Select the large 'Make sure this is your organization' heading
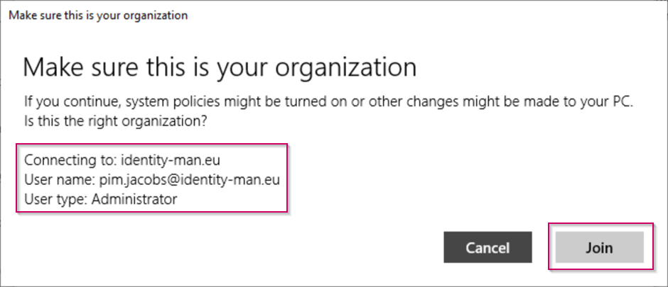The width and height of the screenshot is (668, 287). [x=219, y=68]
